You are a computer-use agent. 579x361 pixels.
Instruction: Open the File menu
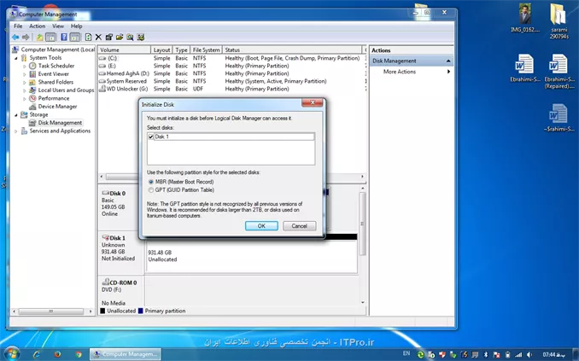(18, 26)
